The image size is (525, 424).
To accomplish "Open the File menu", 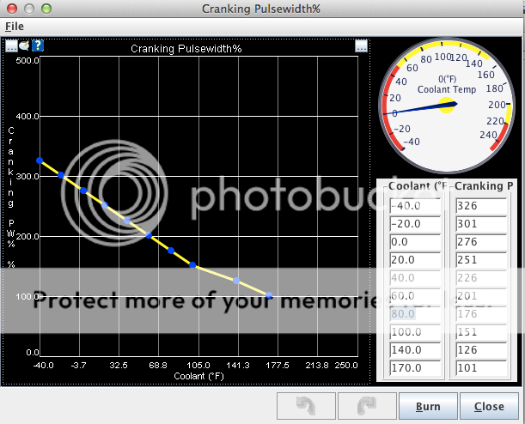I will pyautogui.click(x=15, y=26).
